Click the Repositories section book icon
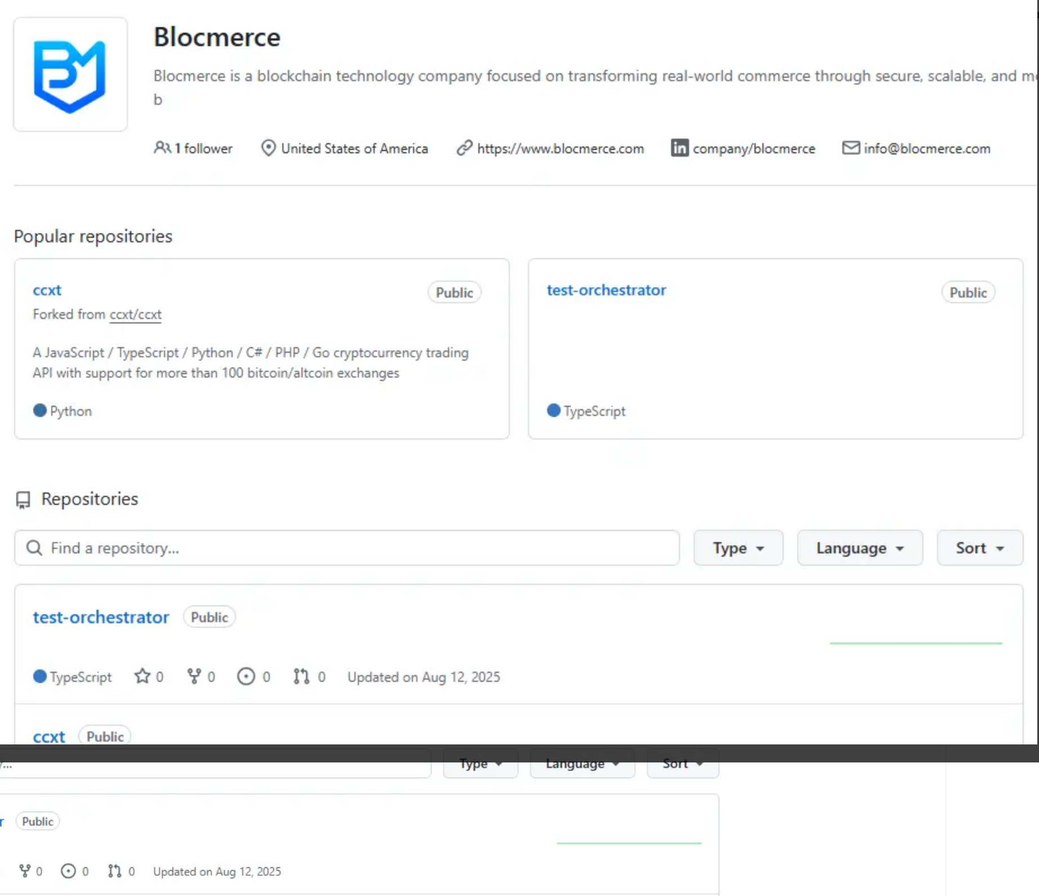This screenshot has width=1039, height=896. 23,500
